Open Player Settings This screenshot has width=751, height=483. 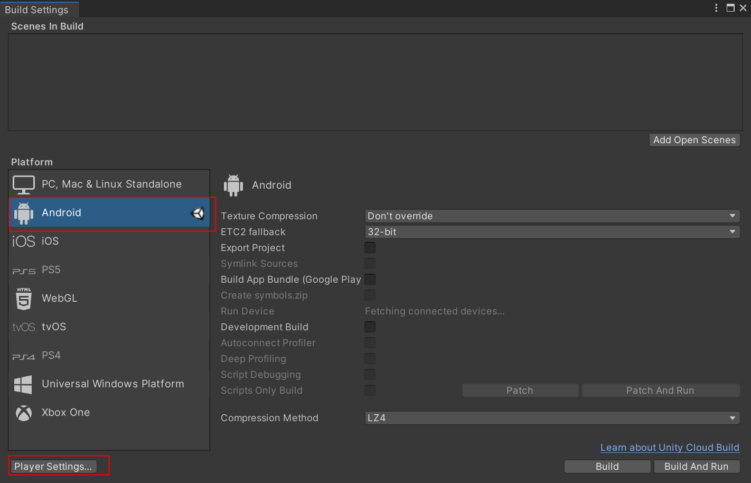pyautogui.click(x=53, y=467)
